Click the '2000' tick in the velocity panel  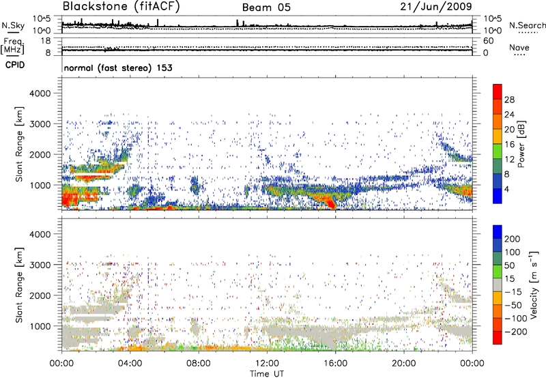40,295
